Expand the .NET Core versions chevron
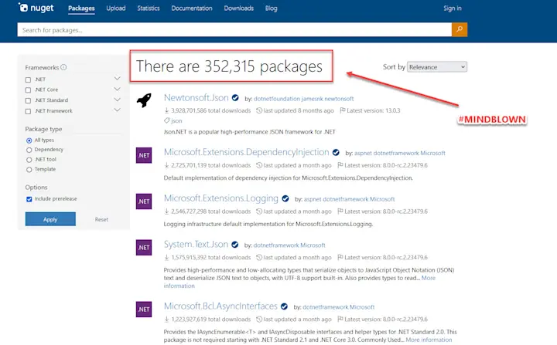This screenshot has width=557, height=345. (x=118, y=89)
